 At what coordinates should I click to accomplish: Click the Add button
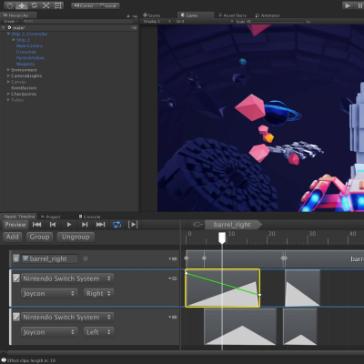pos(13,237)
